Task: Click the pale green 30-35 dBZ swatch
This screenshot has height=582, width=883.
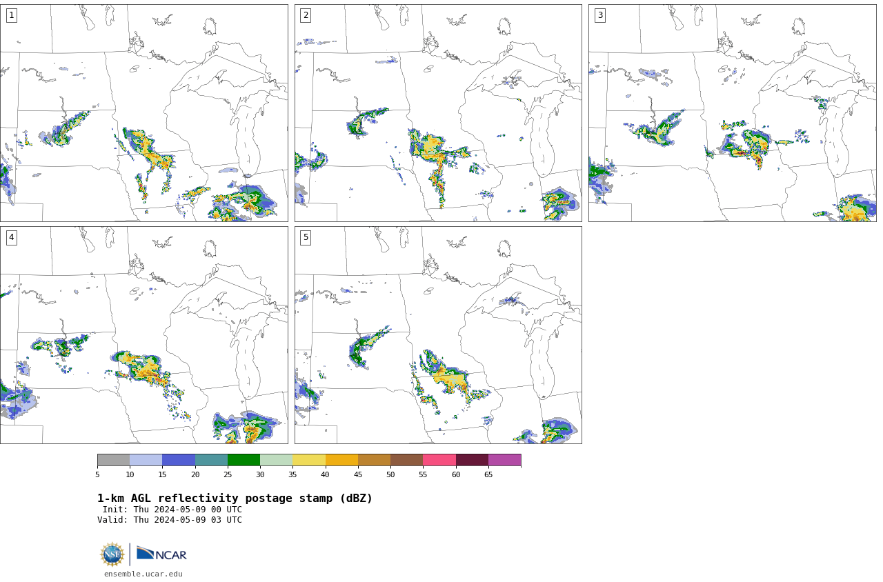Action: 276,460
